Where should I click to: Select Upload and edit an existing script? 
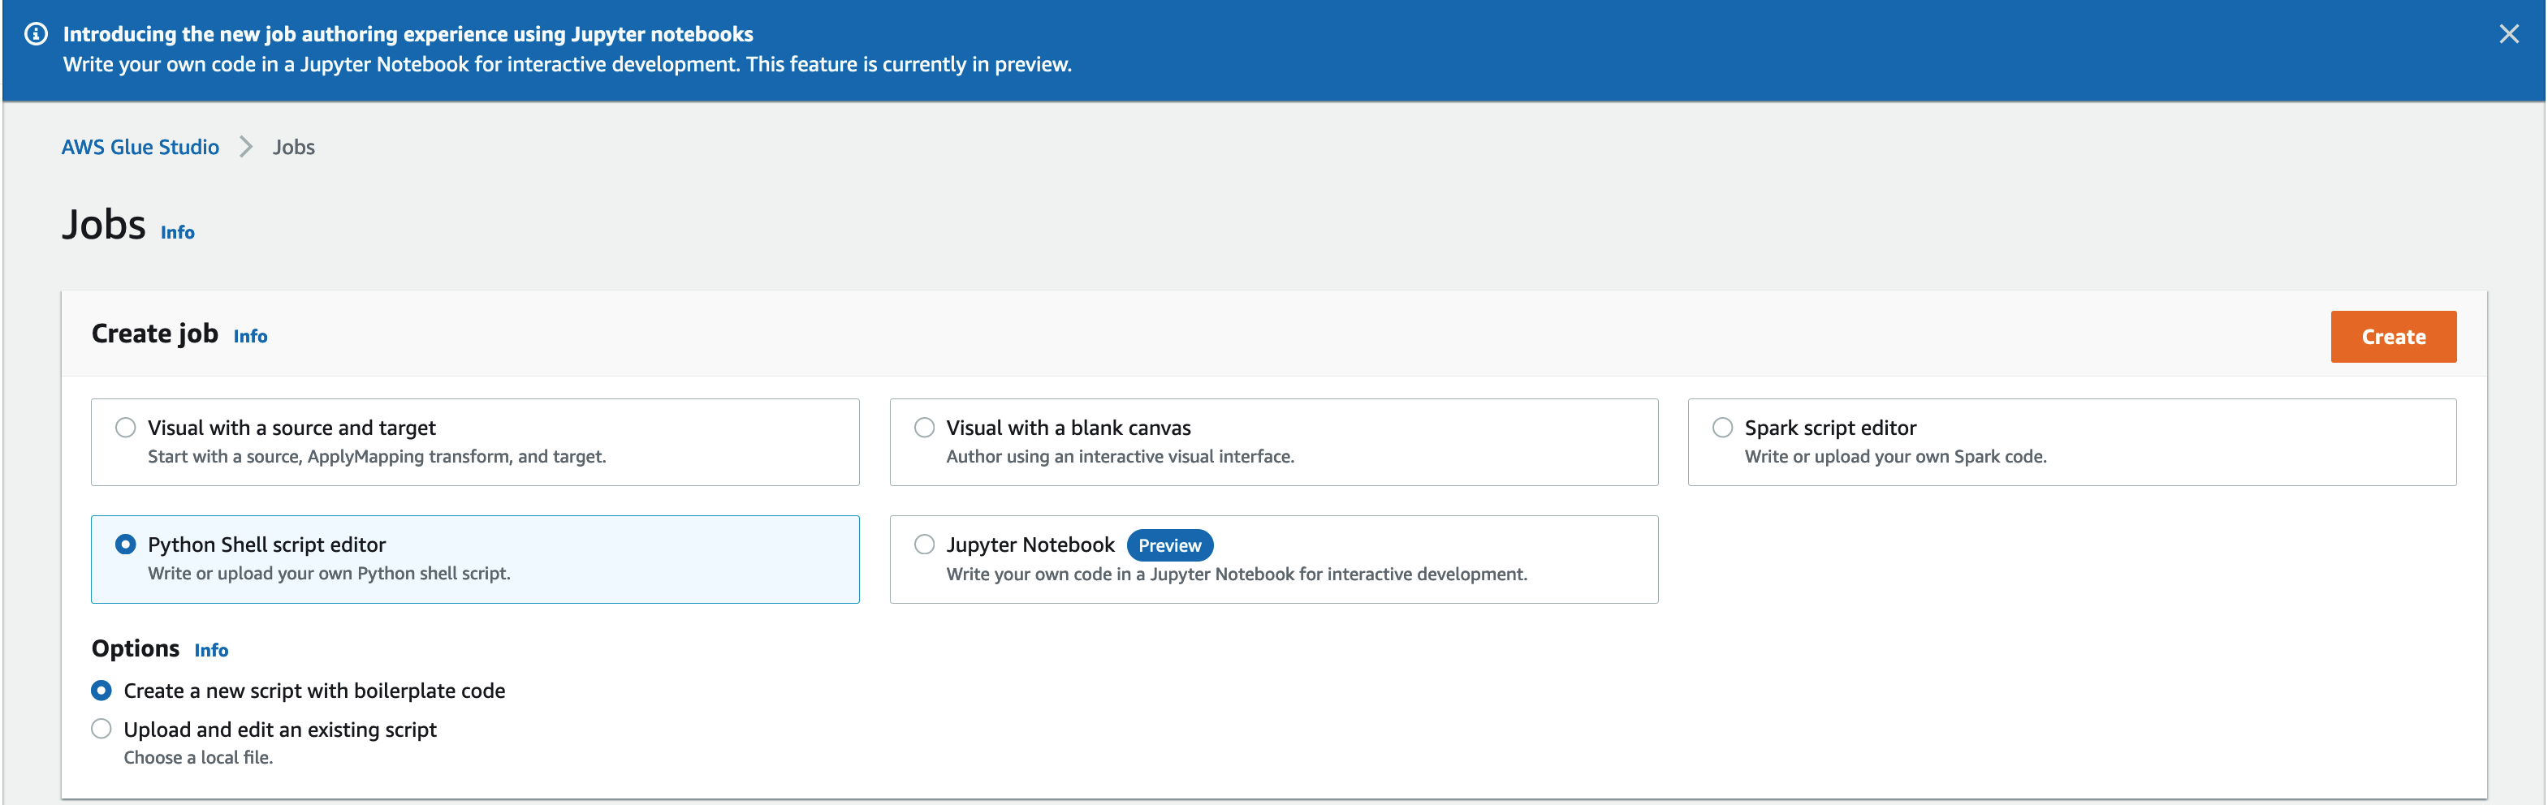pos(101,730)
